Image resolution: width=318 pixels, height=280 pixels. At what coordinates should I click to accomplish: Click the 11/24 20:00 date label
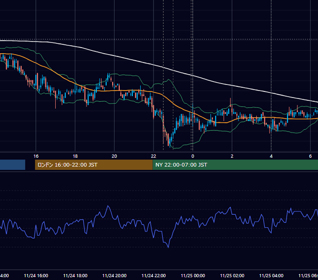(115, 275)
